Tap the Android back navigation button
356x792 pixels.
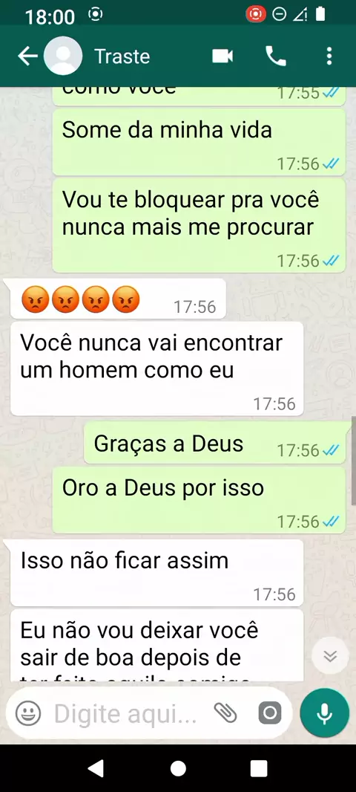pos(96,768)
